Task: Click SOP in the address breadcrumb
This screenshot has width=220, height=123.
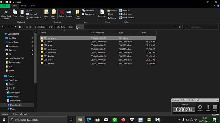Action: 51,27
